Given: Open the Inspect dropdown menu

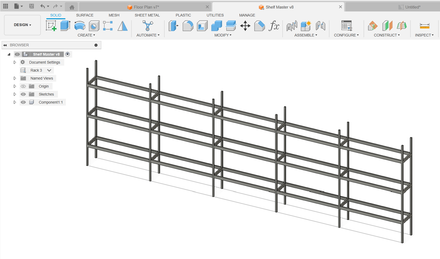Looking at the screenshot, I should 424,35.
